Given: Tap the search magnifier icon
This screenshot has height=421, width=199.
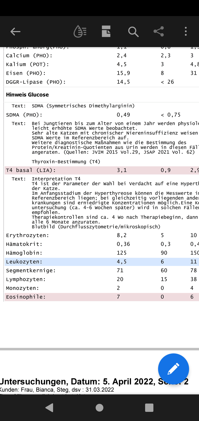Looking at the screenshot, I should click(133, 32).
